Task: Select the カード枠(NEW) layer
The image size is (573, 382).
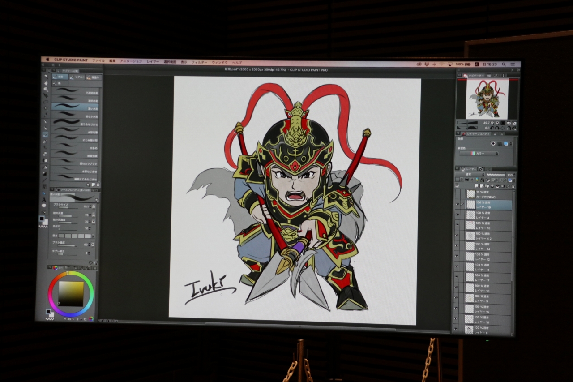Action: tap(490, 194)
